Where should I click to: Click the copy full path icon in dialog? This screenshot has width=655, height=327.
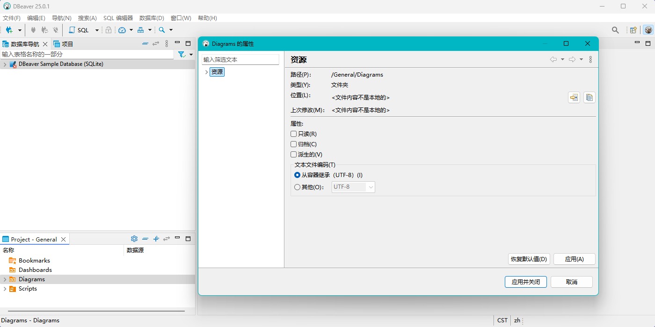point(589,98)
